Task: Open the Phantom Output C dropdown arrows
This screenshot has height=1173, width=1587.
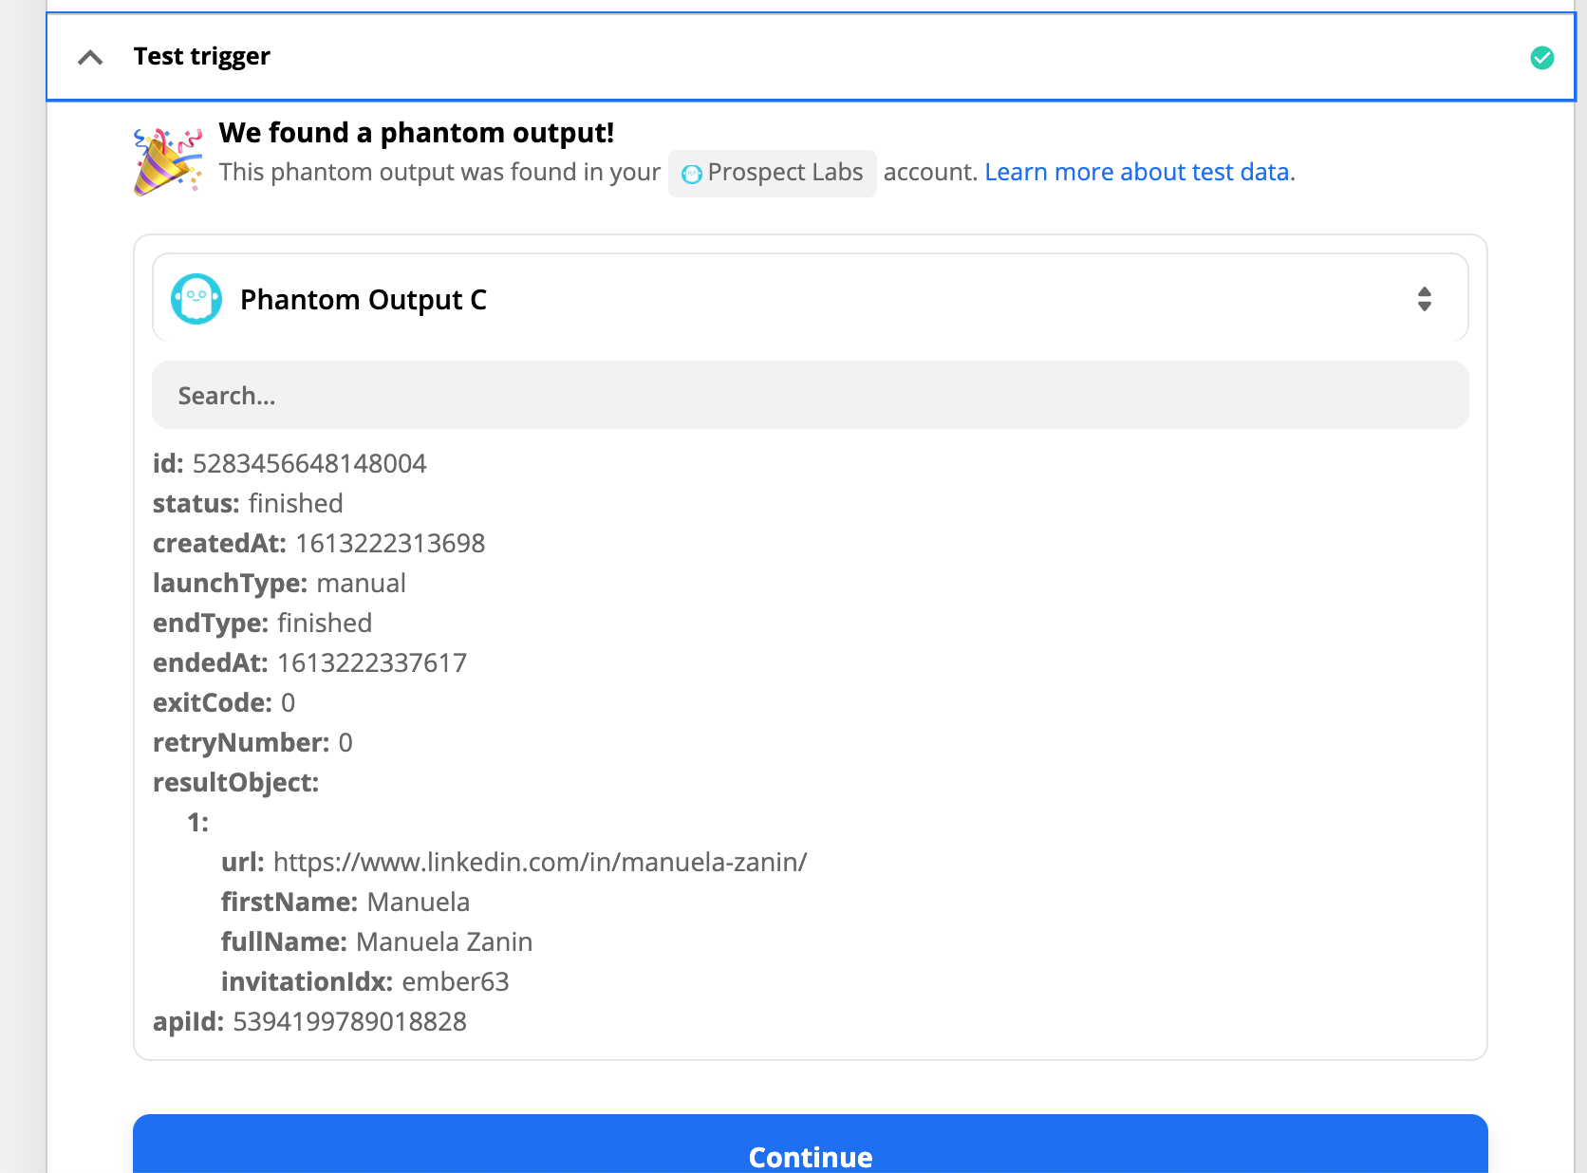Action: tap(1424, 299)
